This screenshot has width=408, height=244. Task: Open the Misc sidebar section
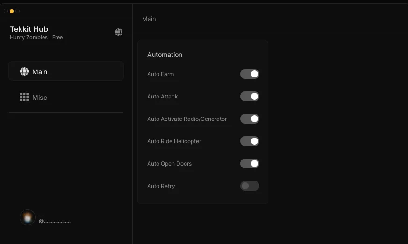tap(66, 97)
